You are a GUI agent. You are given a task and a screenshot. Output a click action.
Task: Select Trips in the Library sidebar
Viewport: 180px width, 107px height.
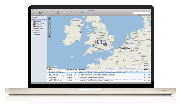(x=39, y=19)
